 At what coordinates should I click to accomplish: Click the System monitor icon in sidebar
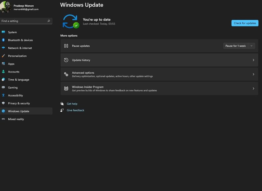click(x=3, y=32)
